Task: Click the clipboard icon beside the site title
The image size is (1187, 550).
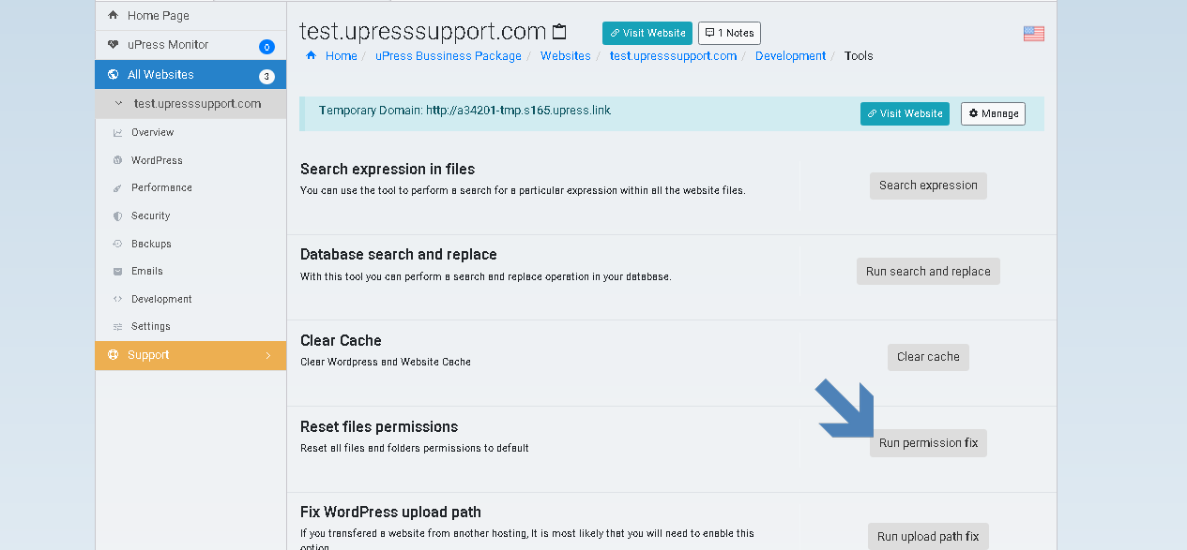Action: 559,32
